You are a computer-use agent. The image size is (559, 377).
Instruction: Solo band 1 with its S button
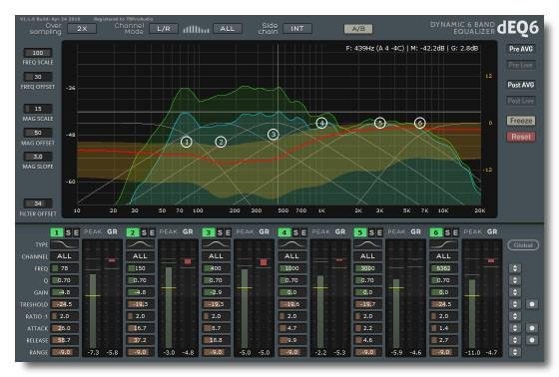click(68, 232)
